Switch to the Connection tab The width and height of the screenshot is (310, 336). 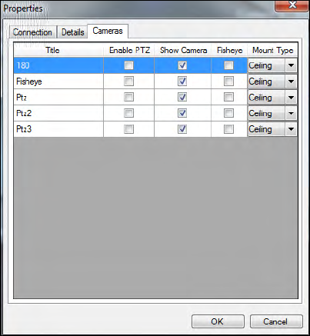32,32
